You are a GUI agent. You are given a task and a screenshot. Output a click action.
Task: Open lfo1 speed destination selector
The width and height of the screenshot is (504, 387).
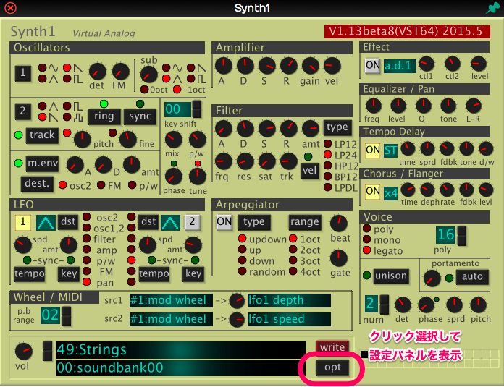[x=289, y=319]
